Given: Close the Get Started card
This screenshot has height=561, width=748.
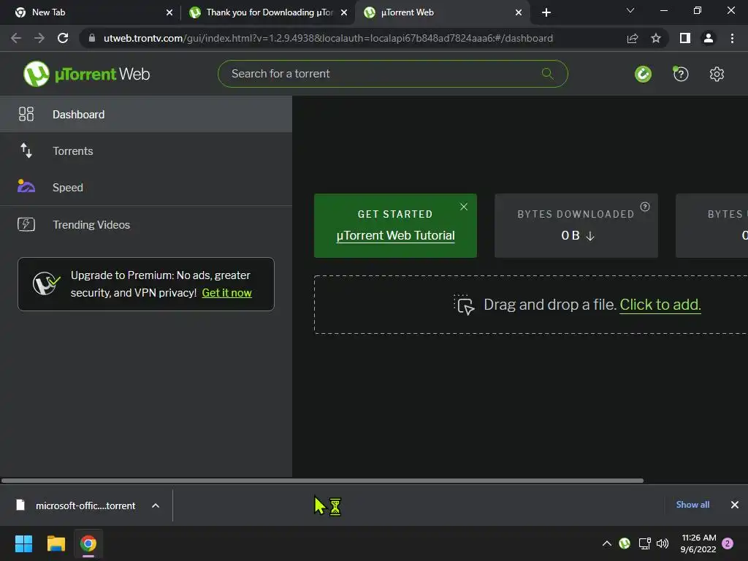Looking at the screenshot, I should 464,207.
